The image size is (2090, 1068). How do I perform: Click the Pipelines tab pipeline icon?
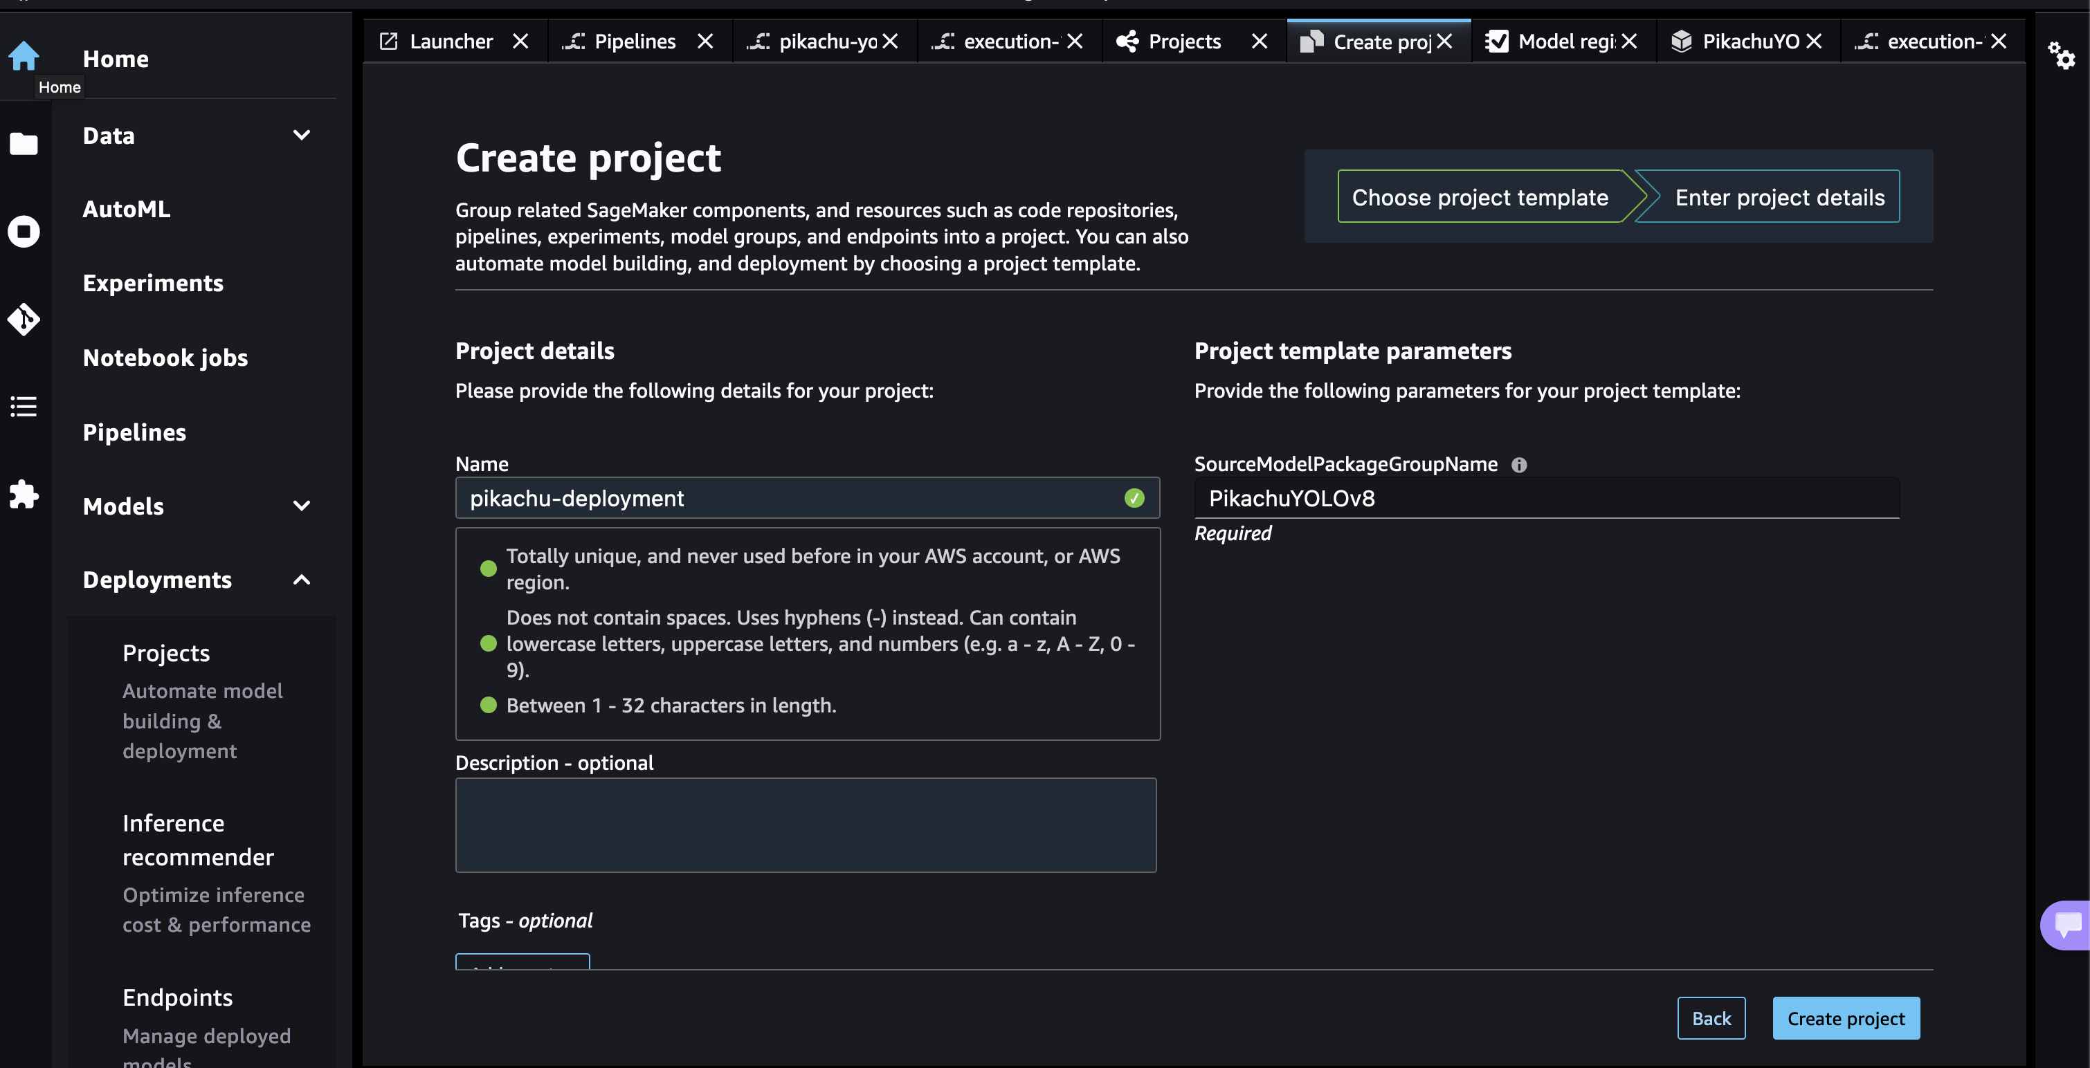point(573,42)
